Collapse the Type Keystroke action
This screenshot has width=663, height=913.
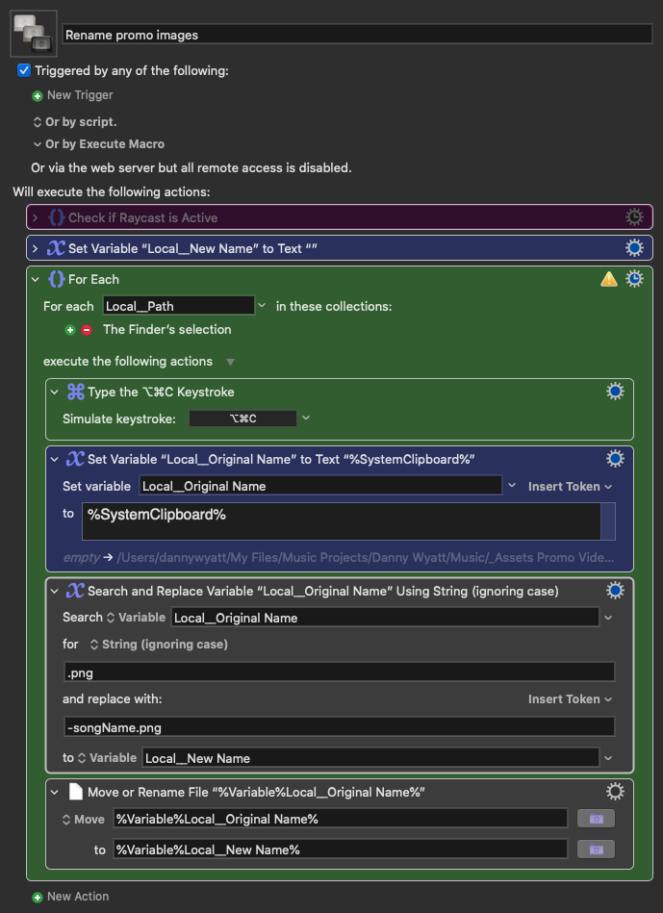click(x=55, y=392)
